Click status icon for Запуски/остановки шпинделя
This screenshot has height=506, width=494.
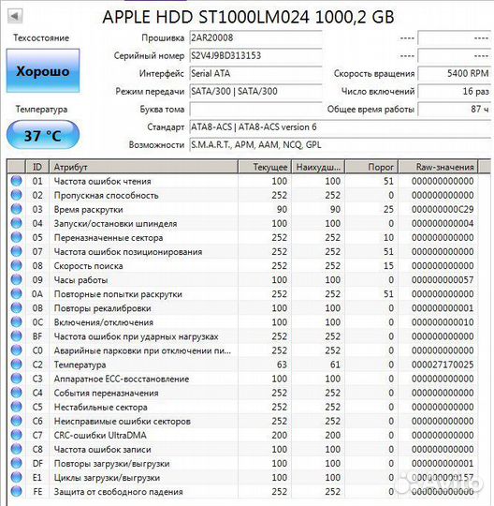click(x=16, y=223)
